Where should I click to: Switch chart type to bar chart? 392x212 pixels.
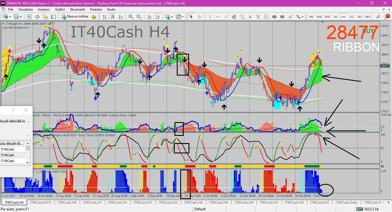pos(105,17)
